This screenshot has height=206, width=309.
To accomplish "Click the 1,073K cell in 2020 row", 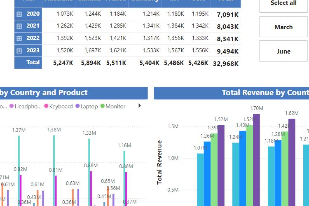I will click(65, 14).
